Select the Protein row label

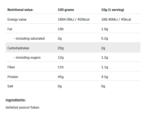click(x=13, y=77)
